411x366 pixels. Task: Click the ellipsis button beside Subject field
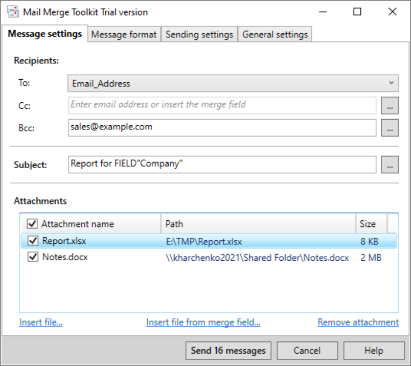coord(390,165)
